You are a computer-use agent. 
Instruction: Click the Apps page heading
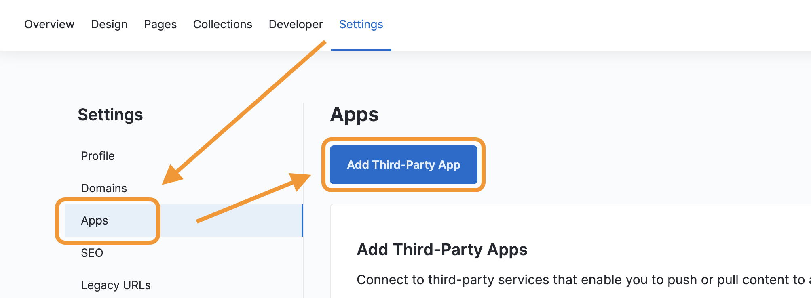pyautogui.click(x=354, y=115)
